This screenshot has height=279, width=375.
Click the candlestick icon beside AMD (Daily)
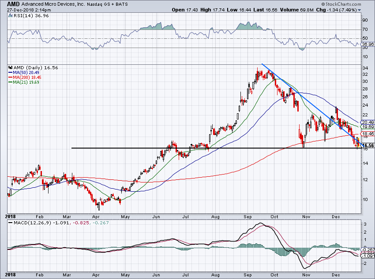[x=11, y=67]
